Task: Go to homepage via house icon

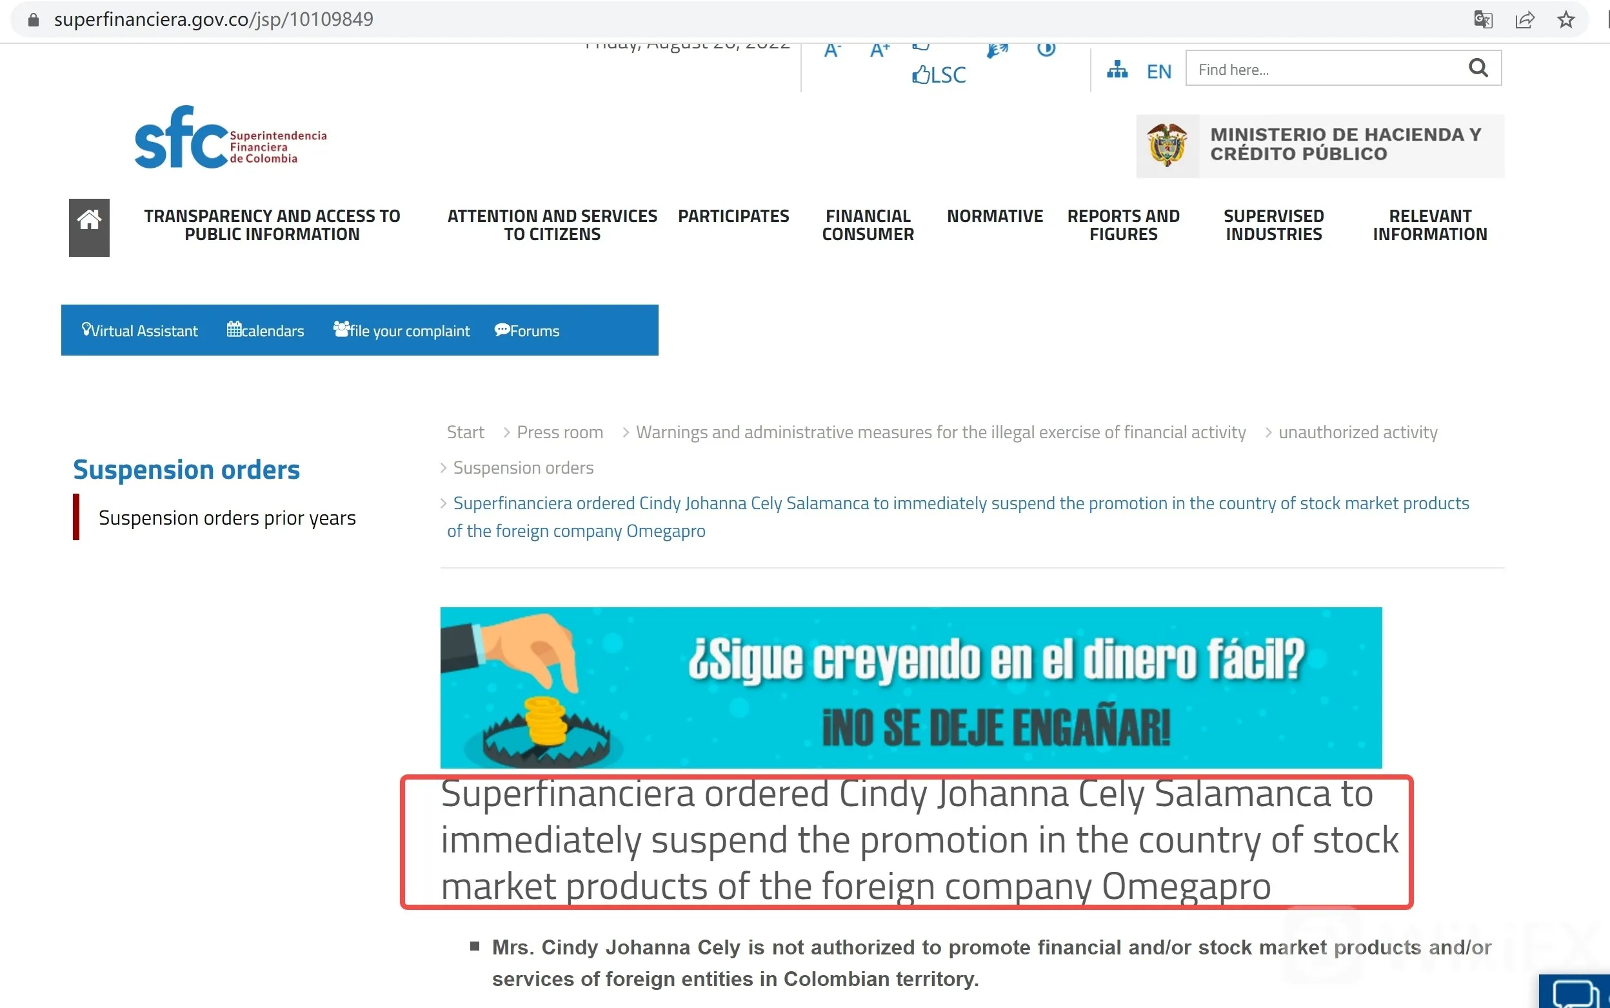Action: [x=89, y=227]
